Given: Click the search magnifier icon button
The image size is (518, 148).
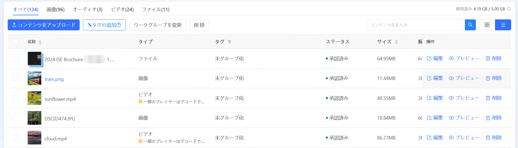Looking at the screenshot, I should coord(470,25).
